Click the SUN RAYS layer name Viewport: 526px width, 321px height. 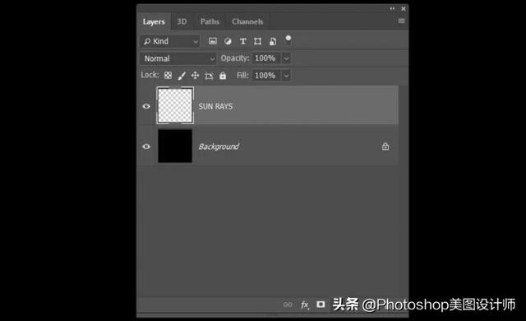pos(215,106)
